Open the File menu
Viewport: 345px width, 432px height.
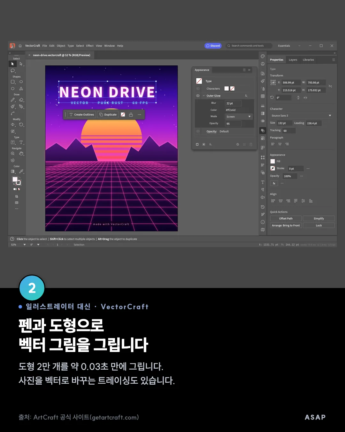45,46
